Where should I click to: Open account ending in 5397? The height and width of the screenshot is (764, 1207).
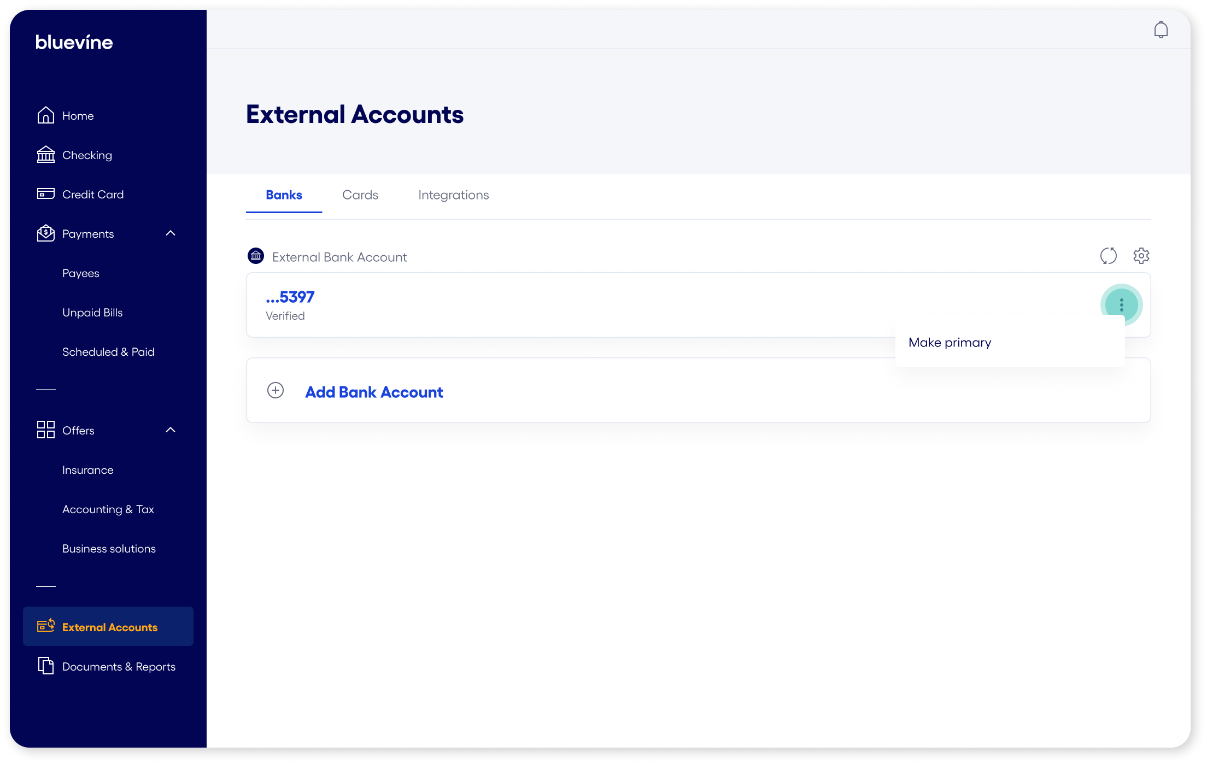290,297
